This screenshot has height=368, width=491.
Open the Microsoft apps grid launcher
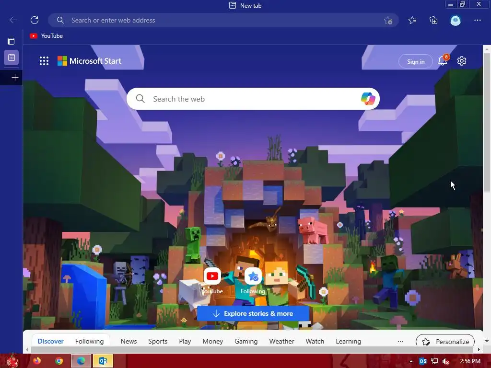point(44,61)
